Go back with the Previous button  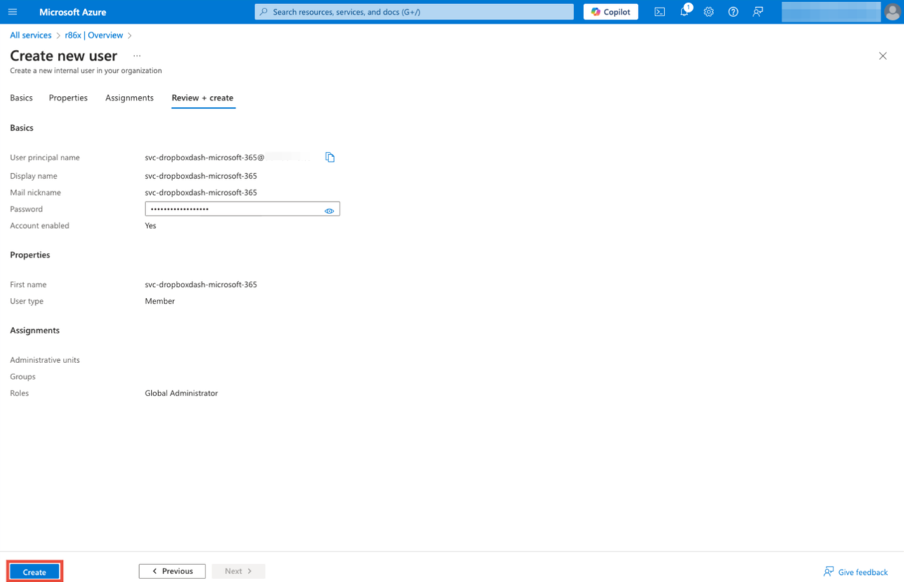click(172, 571)
